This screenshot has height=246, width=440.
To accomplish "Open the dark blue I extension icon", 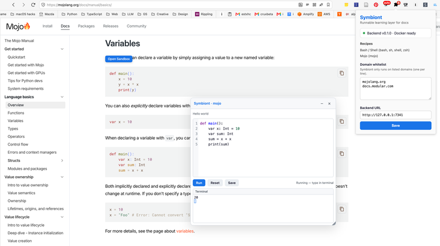I will click(x=356, y=5).
